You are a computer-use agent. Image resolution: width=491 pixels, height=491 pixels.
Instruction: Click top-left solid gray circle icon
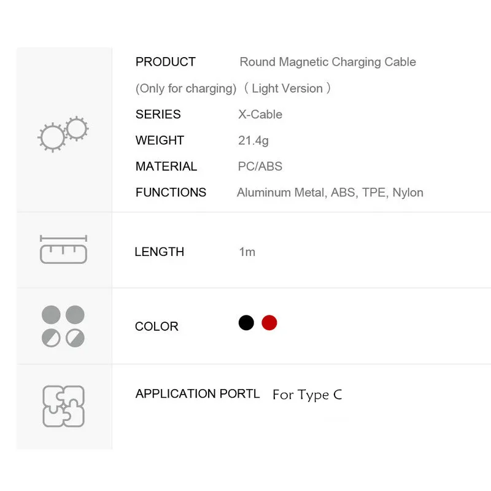click(52, 315)
